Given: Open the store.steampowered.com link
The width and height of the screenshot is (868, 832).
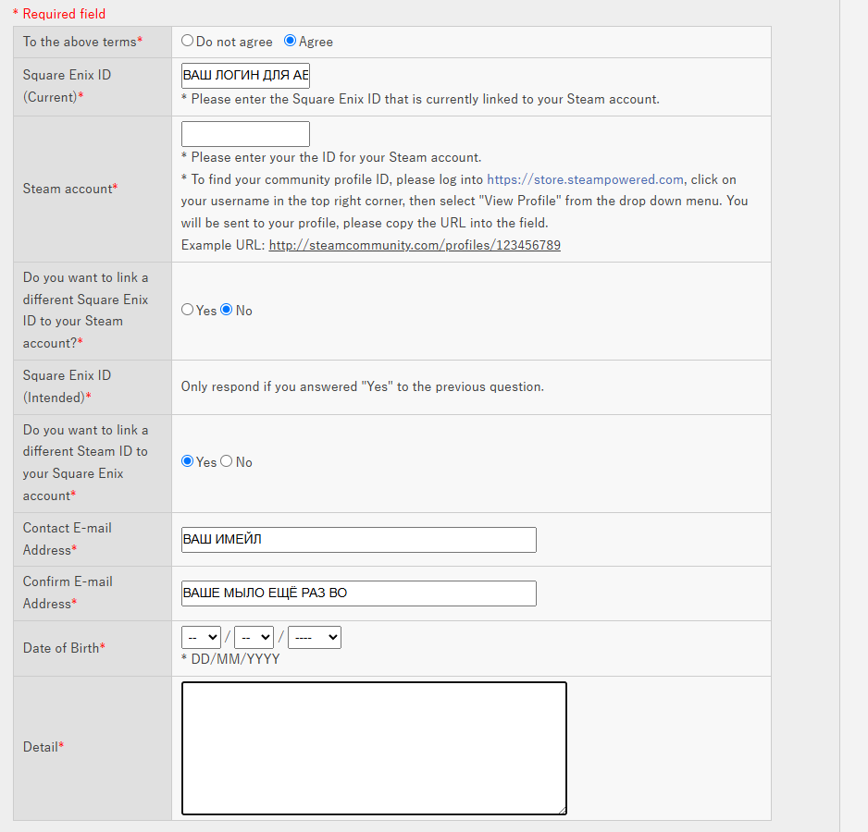Looking at the screenshot, I should [x=585, y=179].
